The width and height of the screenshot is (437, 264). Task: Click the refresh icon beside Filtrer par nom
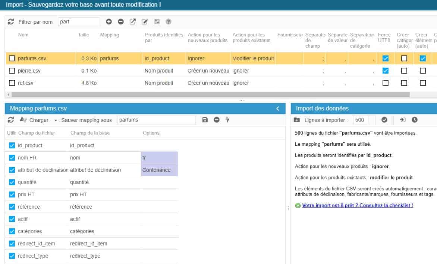point(11,22)
